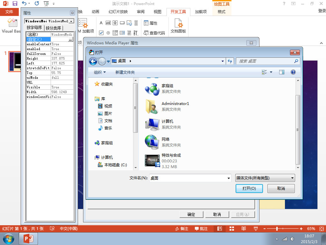Start the slideshow from the quick access icon
326x245 pixels.
pos(46,4)
